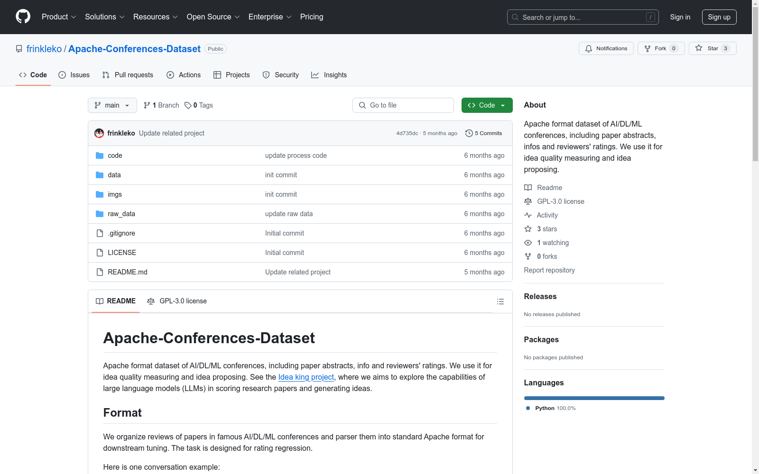Expand the Solutions menu
The image size is (759, 474).
click(x=105, y=17)
